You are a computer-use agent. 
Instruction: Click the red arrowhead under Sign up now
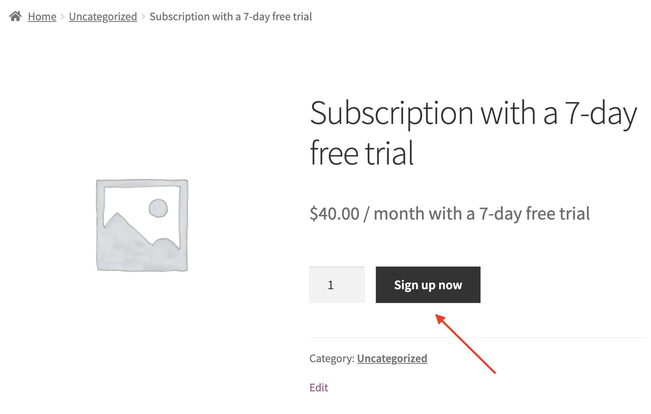point(441,319)
